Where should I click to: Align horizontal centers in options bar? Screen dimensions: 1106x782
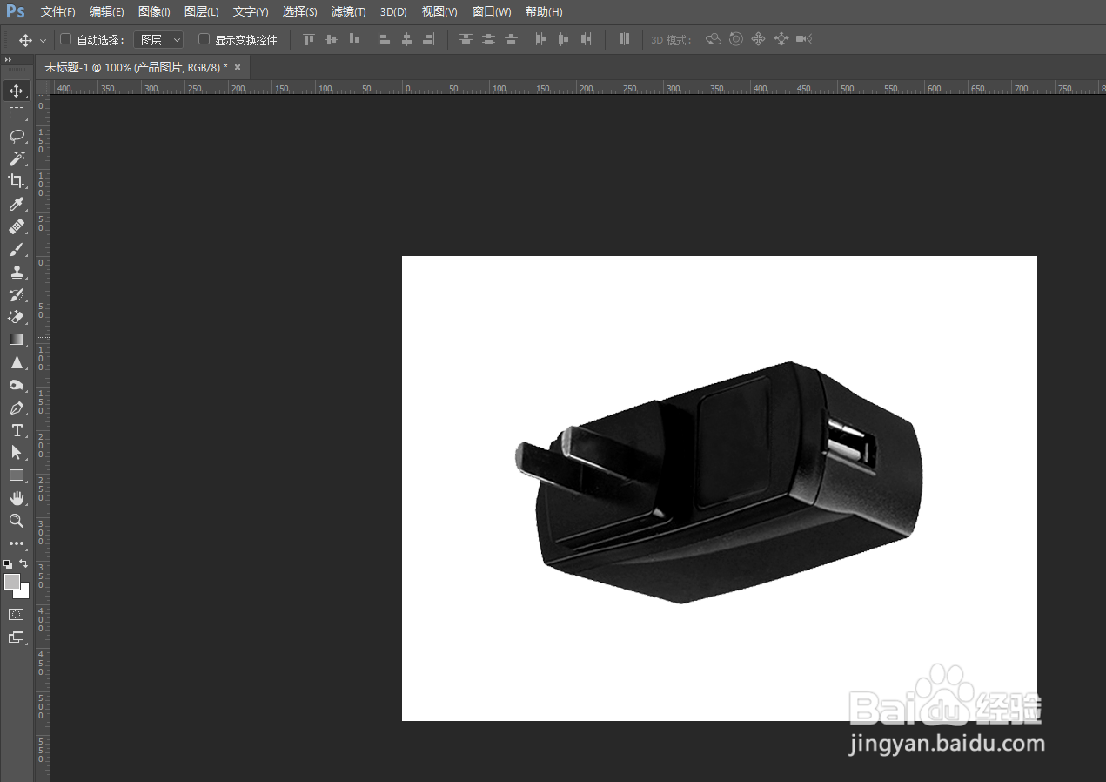[x=406, y=39]
